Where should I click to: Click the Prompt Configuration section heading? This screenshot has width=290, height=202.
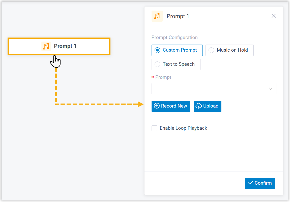point(175,38)
